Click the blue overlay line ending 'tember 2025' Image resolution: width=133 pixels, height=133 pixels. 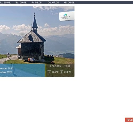(7, 68)
